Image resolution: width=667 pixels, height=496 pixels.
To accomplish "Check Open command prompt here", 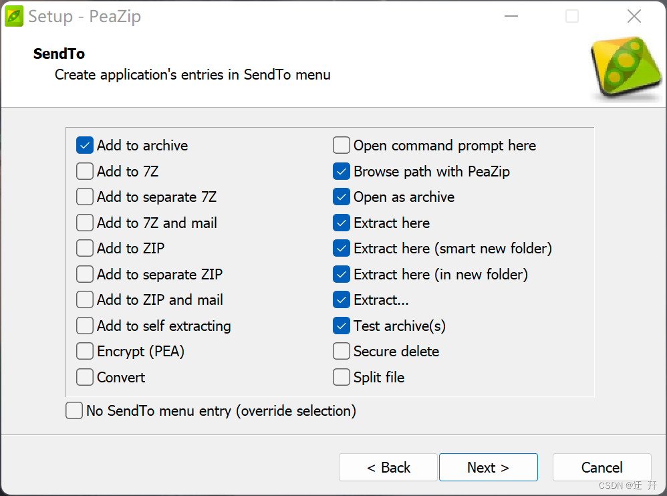I will click(x=341, y=145).
